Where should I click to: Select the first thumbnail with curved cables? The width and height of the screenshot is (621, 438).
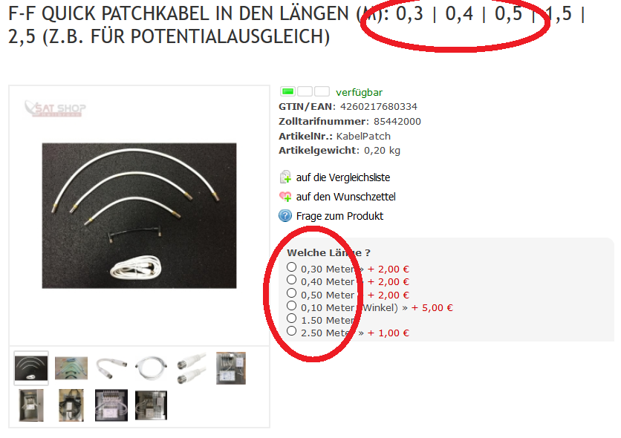pyautogui.click(x=31, y=368)
